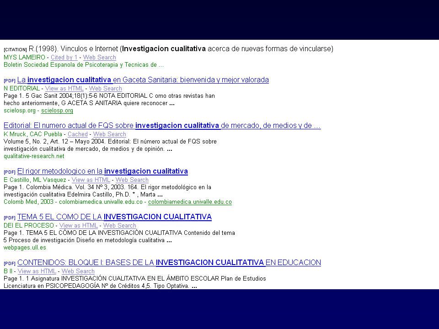Follow underlined colombiamedica.univalle.edu.co link

190,202
